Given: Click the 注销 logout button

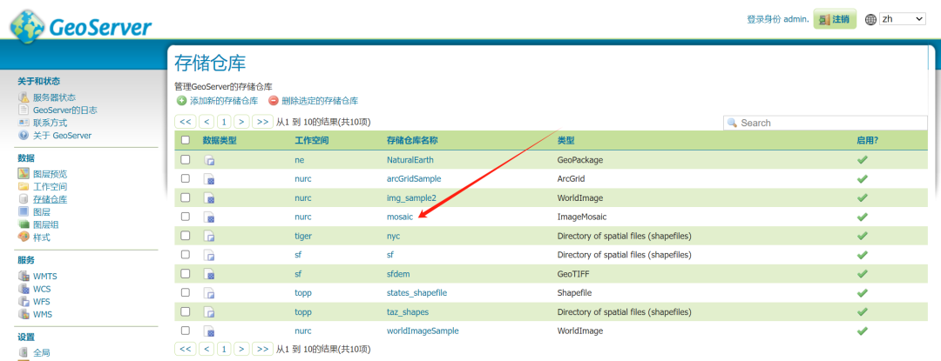Looking at the screenshot, I should coord(834,19).
